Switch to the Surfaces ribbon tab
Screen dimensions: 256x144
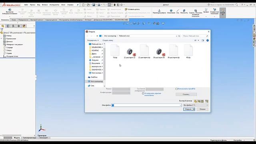23,20
